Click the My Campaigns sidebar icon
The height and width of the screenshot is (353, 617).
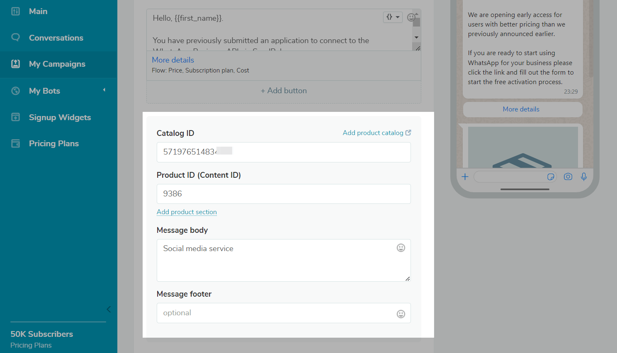(x=15, y=64)
